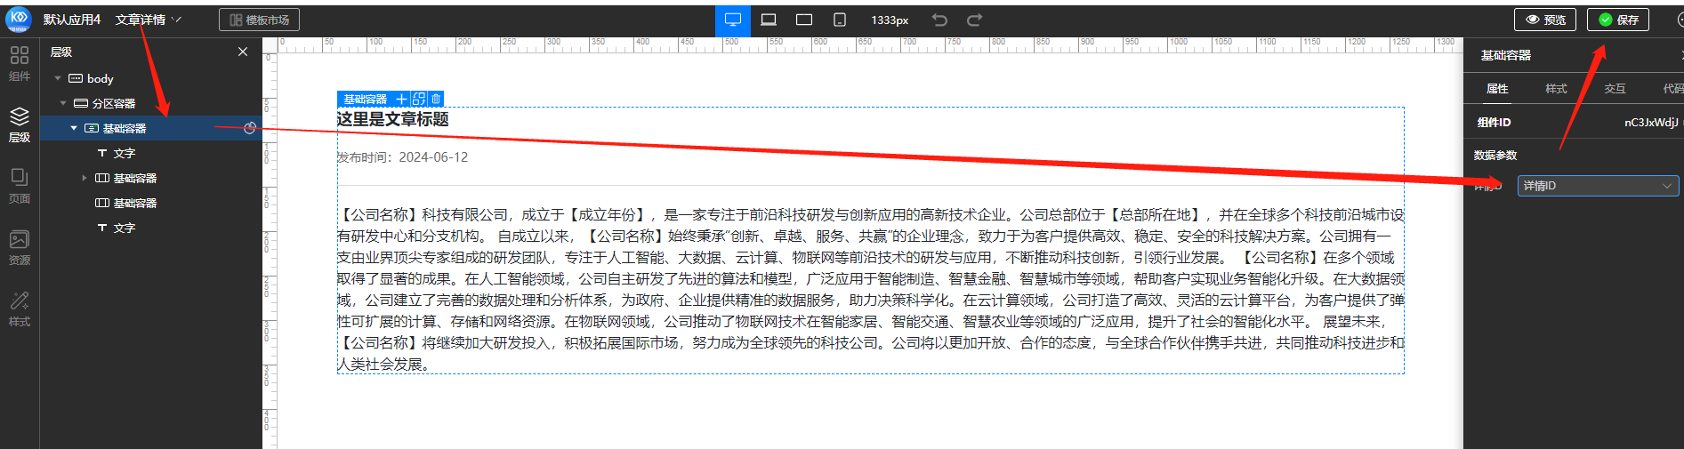The width and height of the screenshot is (1684, 449).
Task: Switch to desktop preview mode
Action: point(733,20)
